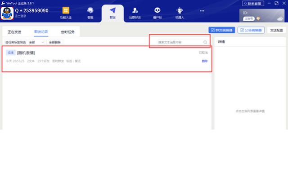This screenshot has height=173, width=288.
Task: Click the 退出登录 link under the account number
Action: [x=20, y=16]
